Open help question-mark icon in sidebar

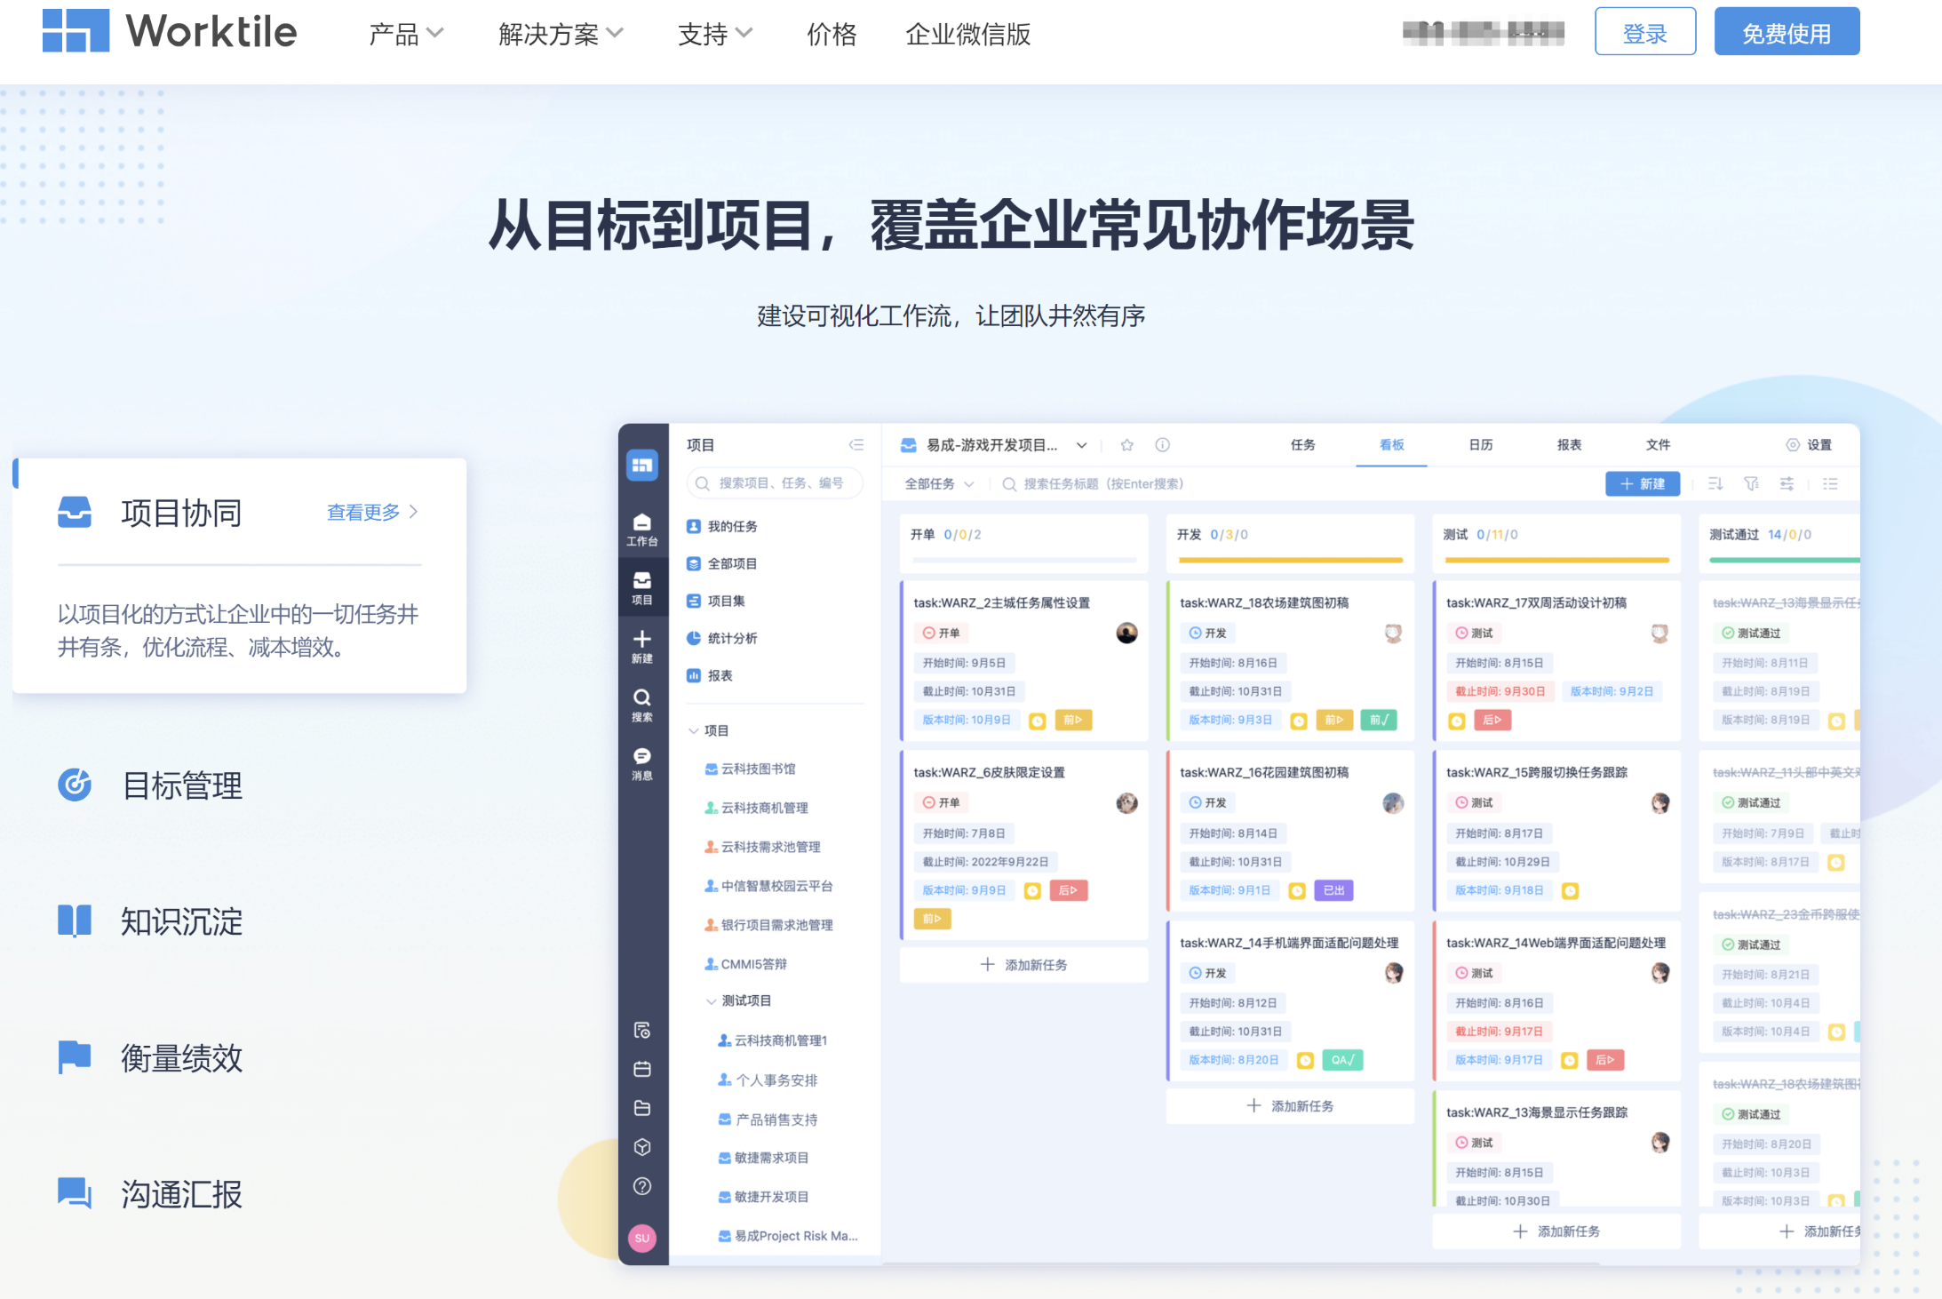tap(642, 1186)
